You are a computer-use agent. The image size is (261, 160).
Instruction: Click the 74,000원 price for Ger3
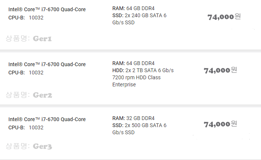(220, 124)
